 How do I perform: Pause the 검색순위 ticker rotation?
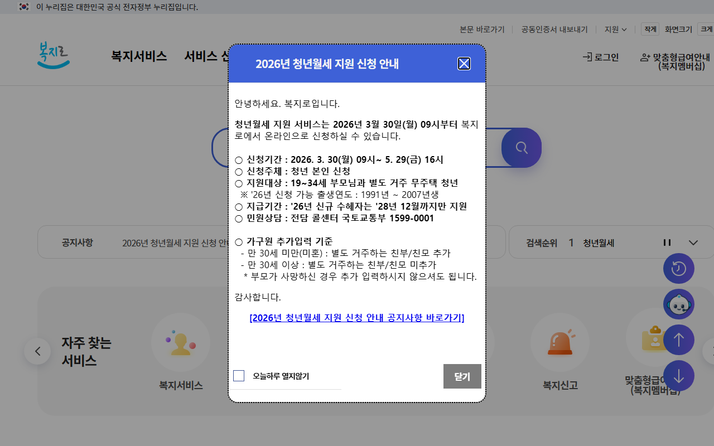click(667, 243)
